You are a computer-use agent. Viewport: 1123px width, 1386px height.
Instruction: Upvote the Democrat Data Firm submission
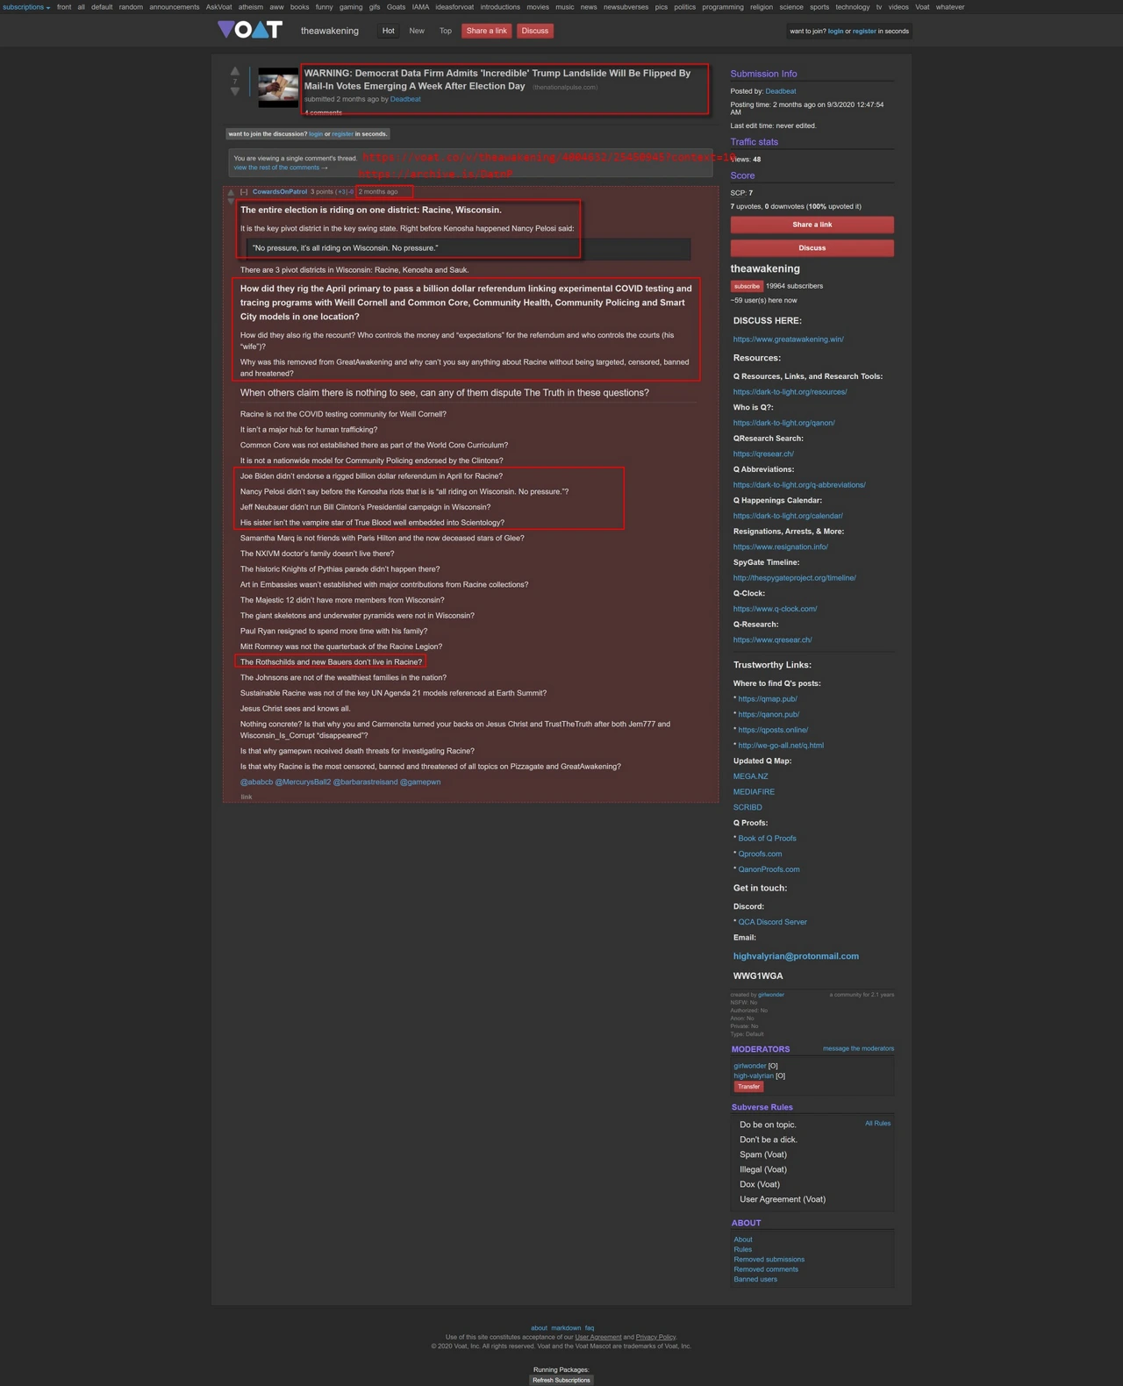click(234, 71)
